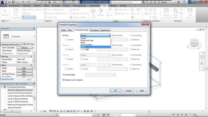Check Blank line for Sort by row
This screenshot has height=117, width=208.
point(131,40)
